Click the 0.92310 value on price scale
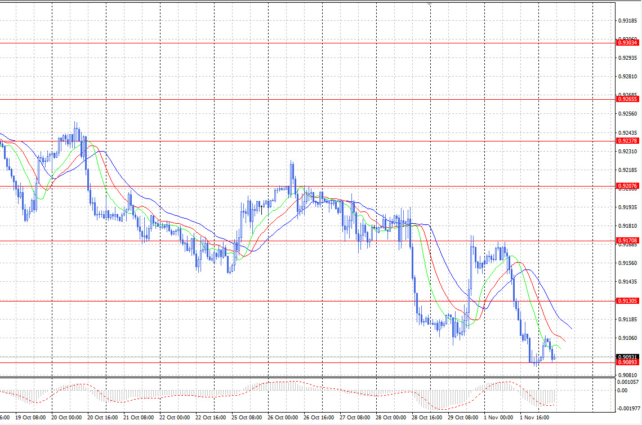 [x=627, y=152]
